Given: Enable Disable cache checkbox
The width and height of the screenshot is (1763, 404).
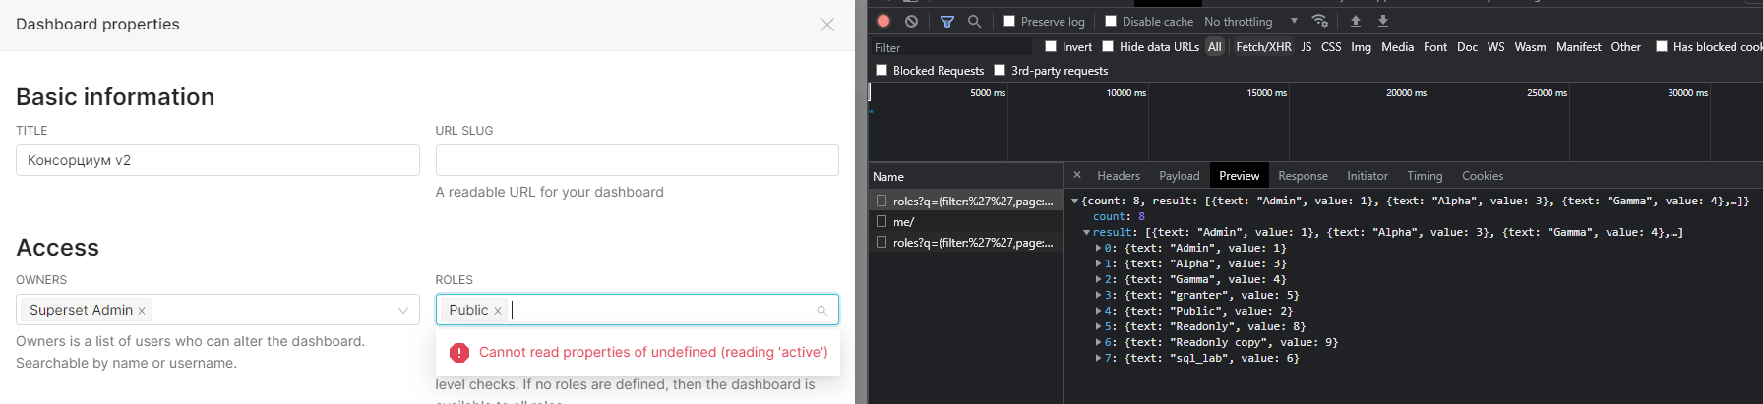Looking at the screenshot, I should 1111,21.
